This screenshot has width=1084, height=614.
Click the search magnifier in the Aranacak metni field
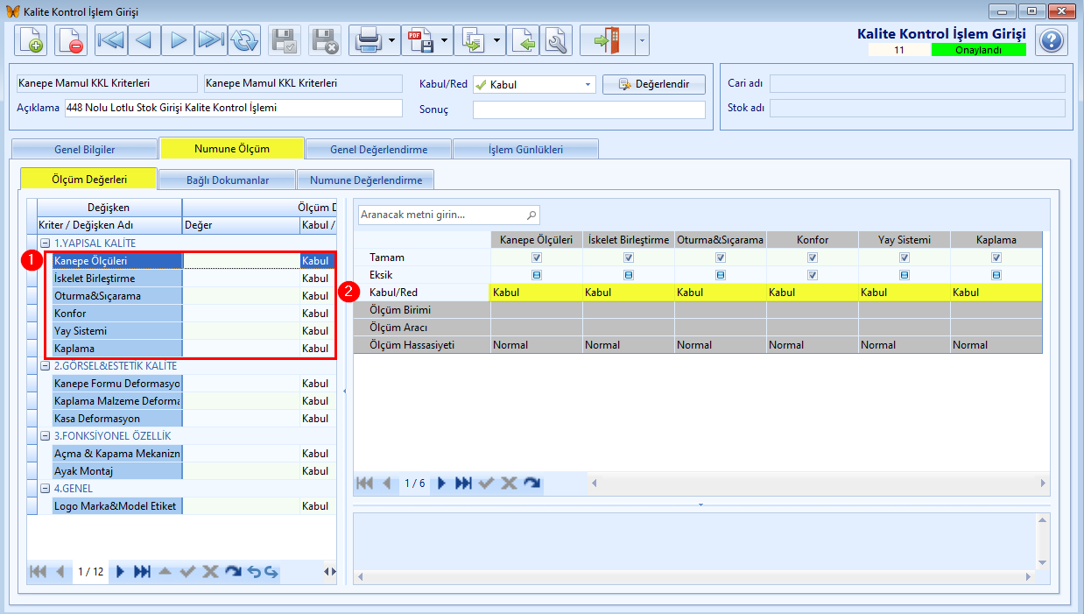[x=531, y=215]
